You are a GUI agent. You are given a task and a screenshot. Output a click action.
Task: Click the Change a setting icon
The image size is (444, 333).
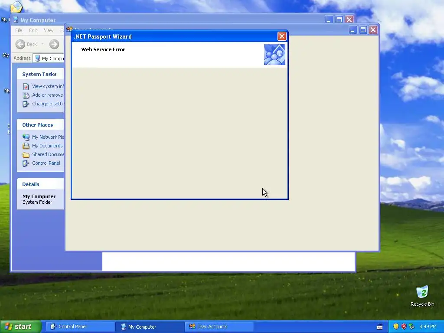(x=26, y=104)
